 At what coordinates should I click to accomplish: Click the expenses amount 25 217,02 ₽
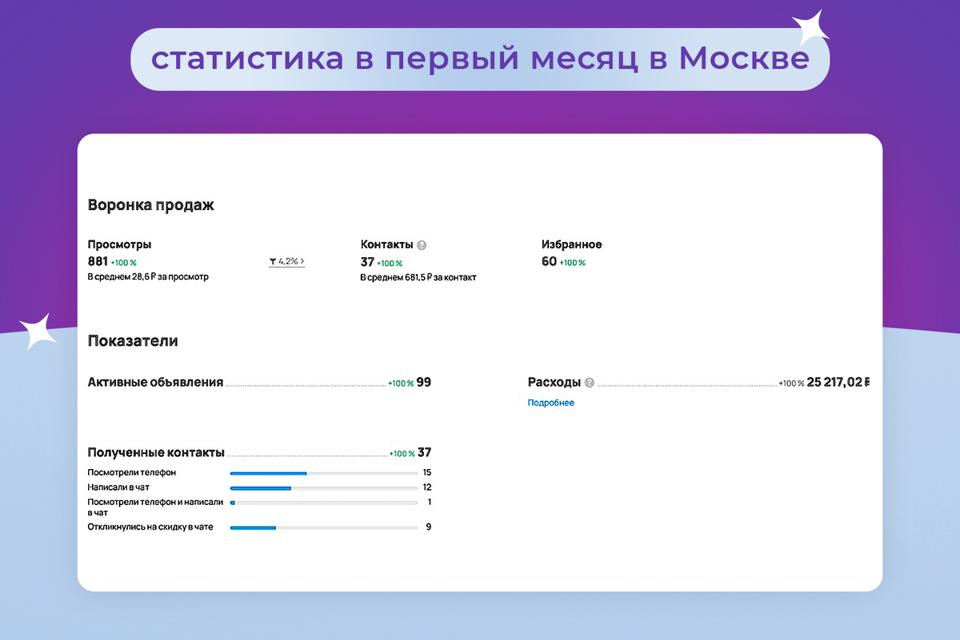point(838,383)
